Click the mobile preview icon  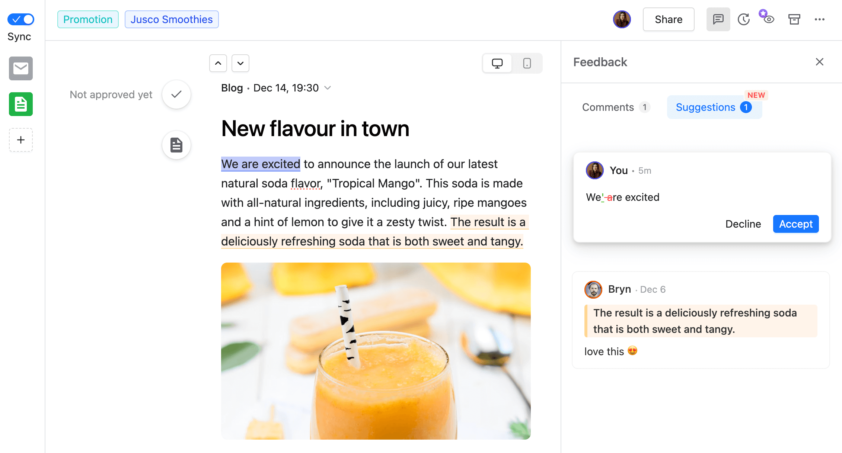(526, 62)
